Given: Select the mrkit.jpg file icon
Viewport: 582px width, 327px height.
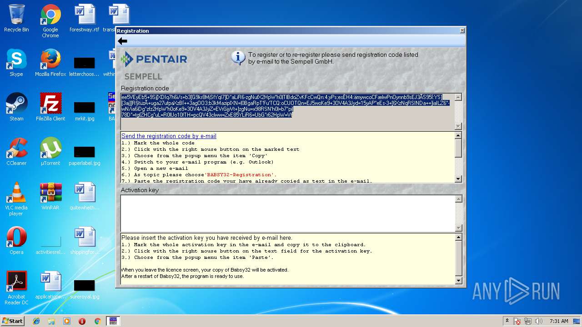Looking at the screenshot, I should click(85, 110).
